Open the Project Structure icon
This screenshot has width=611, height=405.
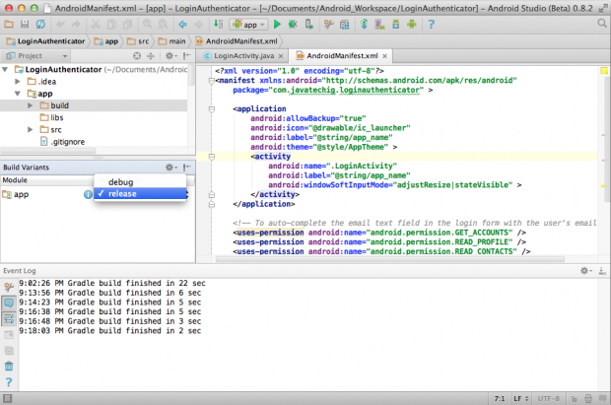pos(345,25)
